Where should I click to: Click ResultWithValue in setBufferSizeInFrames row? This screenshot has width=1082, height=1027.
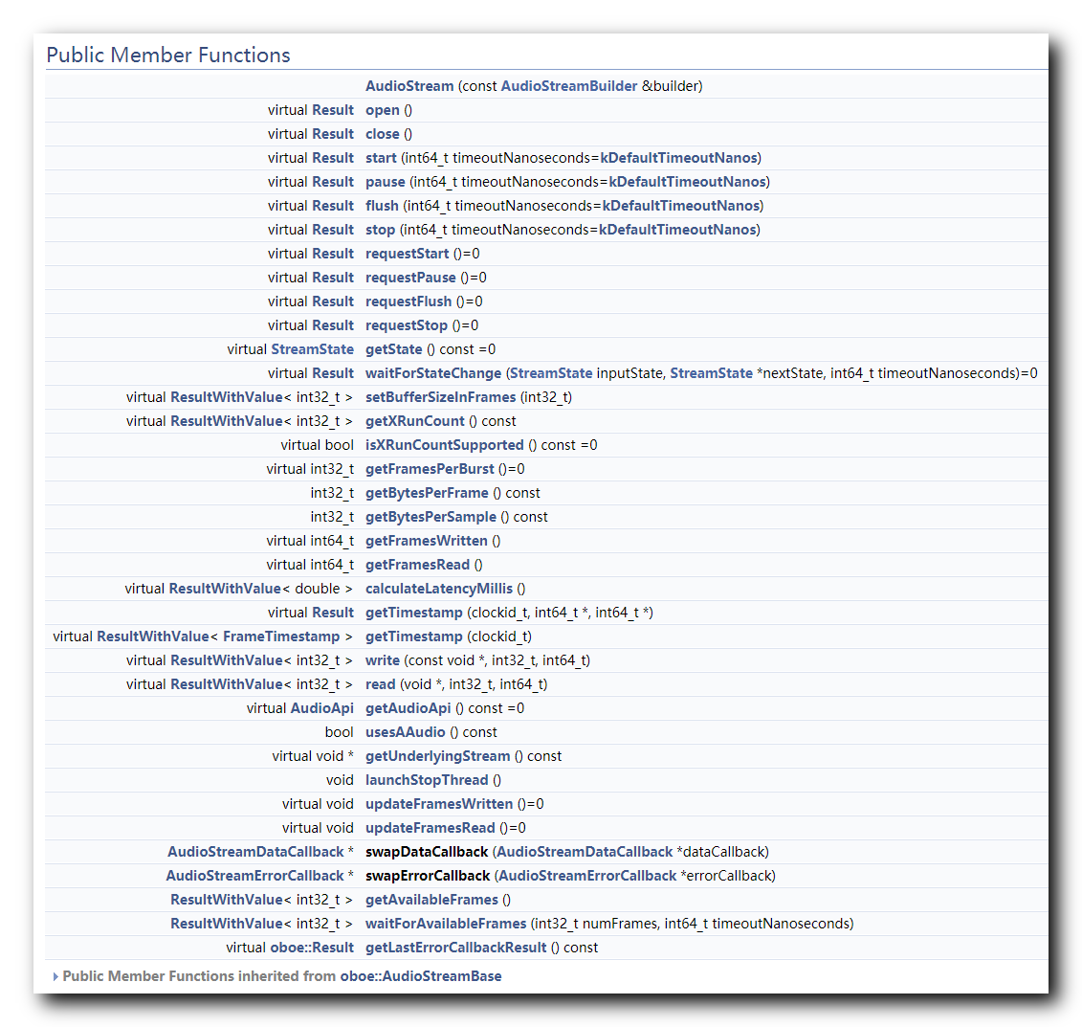227,397
